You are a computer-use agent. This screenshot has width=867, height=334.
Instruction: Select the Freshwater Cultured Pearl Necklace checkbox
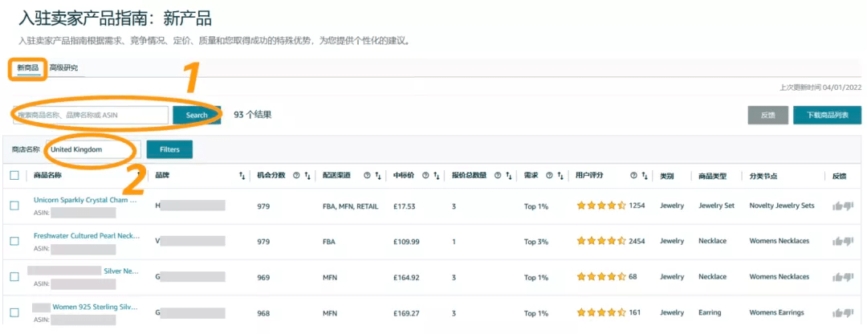14,241
